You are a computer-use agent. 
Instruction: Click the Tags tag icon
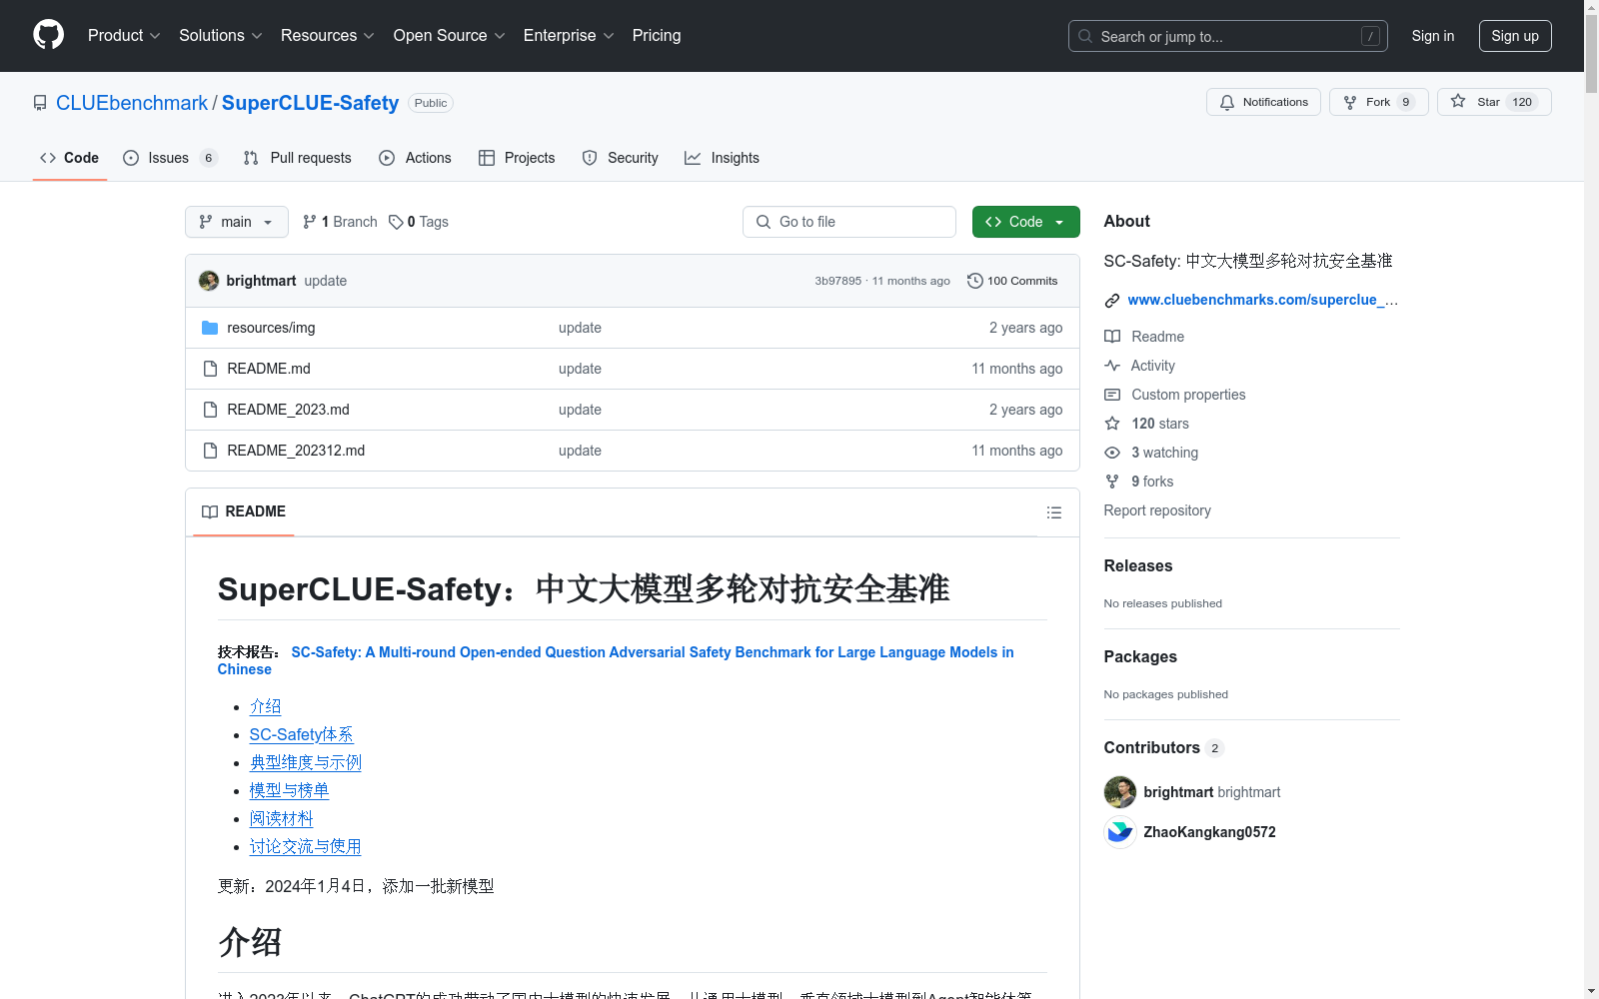pyautogui.click(x=396, y=222)
